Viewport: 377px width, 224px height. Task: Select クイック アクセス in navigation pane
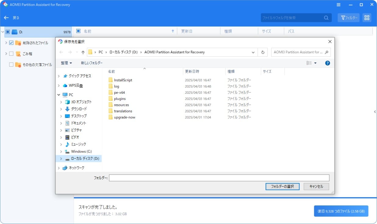(x=80, y=76)
